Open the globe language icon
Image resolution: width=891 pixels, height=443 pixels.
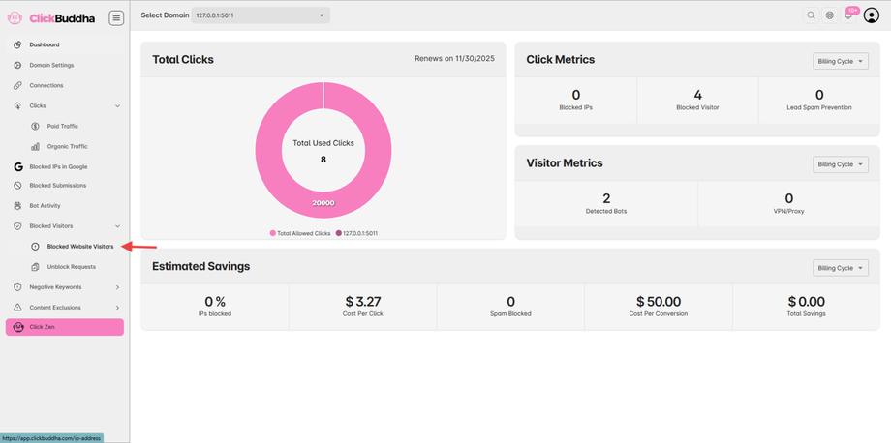pyautogui.click(x=830, y=15)
